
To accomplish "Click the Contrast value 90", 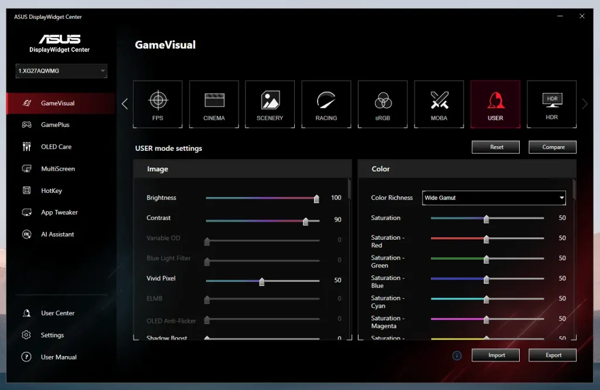I will (337, 220).
